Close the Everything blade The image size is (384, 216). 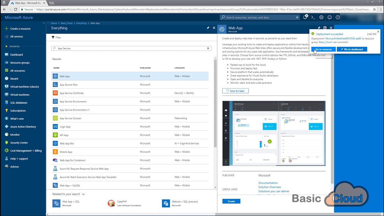[x=214, y=28]
